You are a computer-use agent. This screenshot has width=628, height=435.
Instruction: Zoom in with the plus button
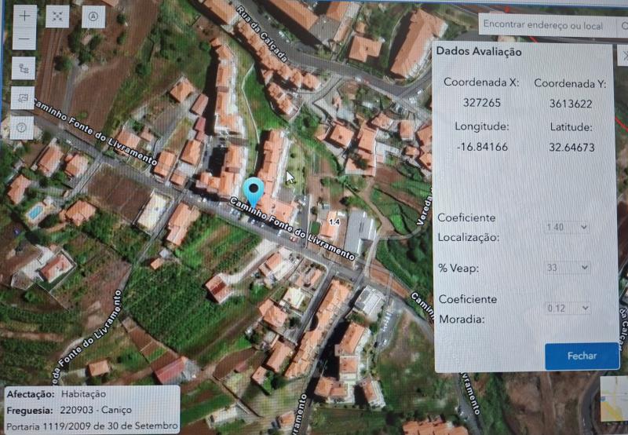[x=24, y=16]
